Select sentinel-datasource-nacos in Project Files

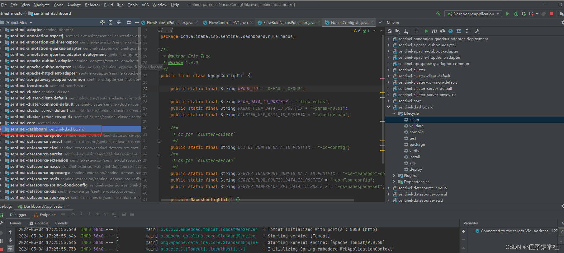[70, 167]
